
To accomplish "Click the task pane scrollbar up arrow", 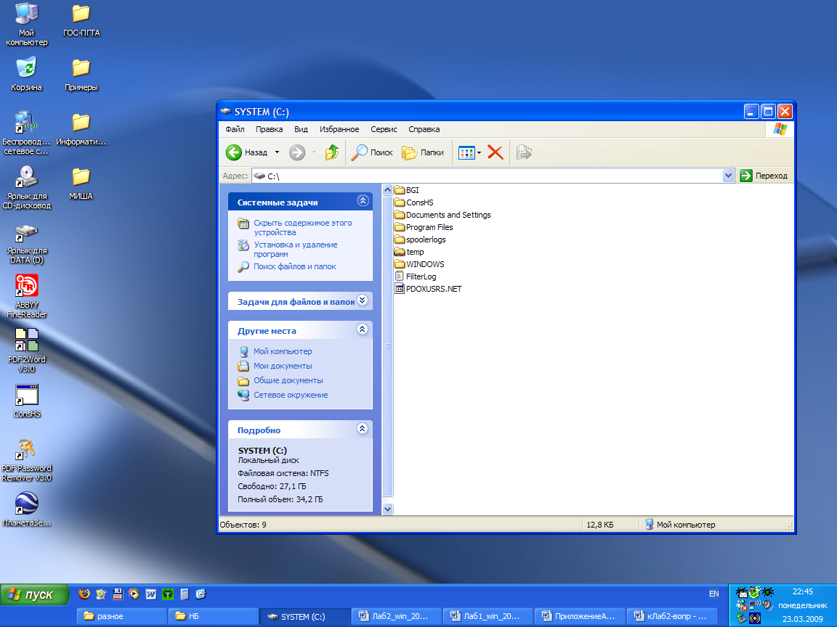I will pos(388,190).
